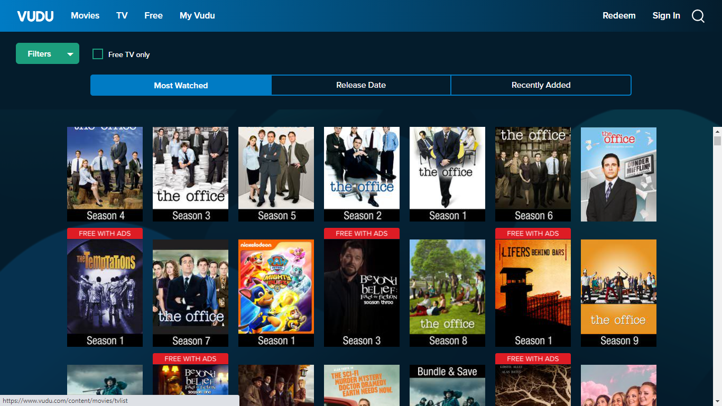
Task: Open the Free menu
Action: pos(153,15)
